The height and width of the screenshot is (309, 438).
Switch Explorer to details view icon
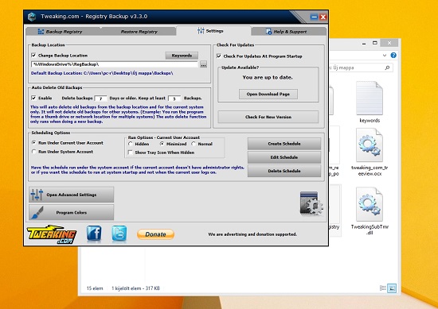383,288
